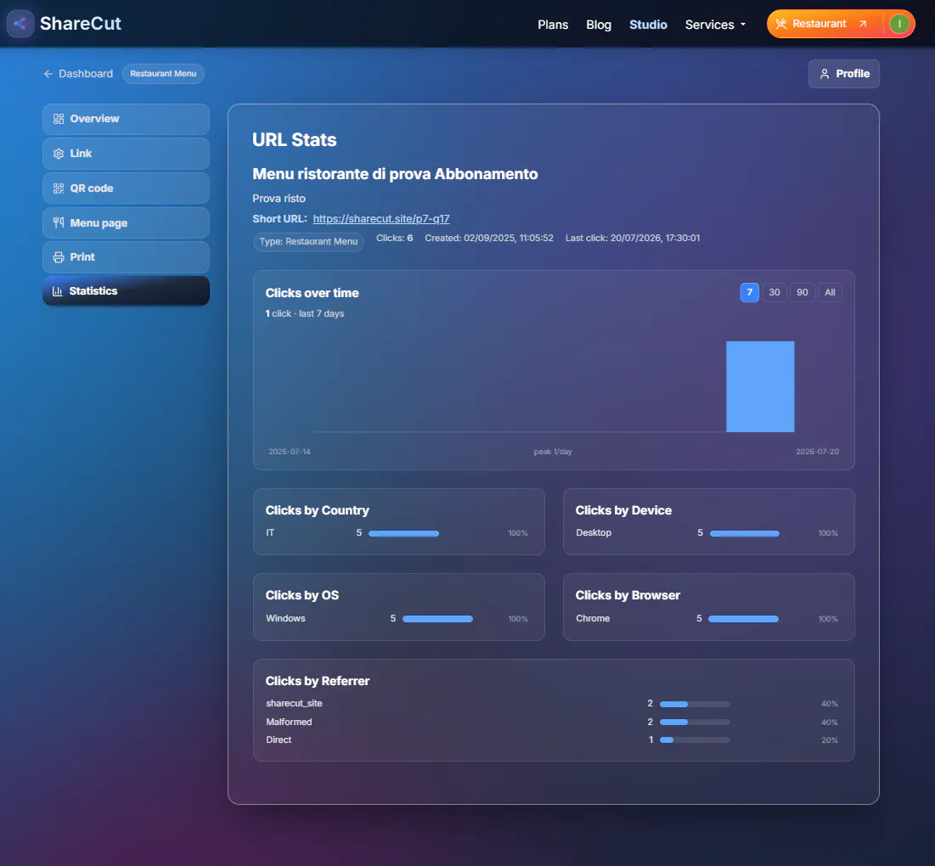
Task: Open the Plans page
Action: [553, 25]
